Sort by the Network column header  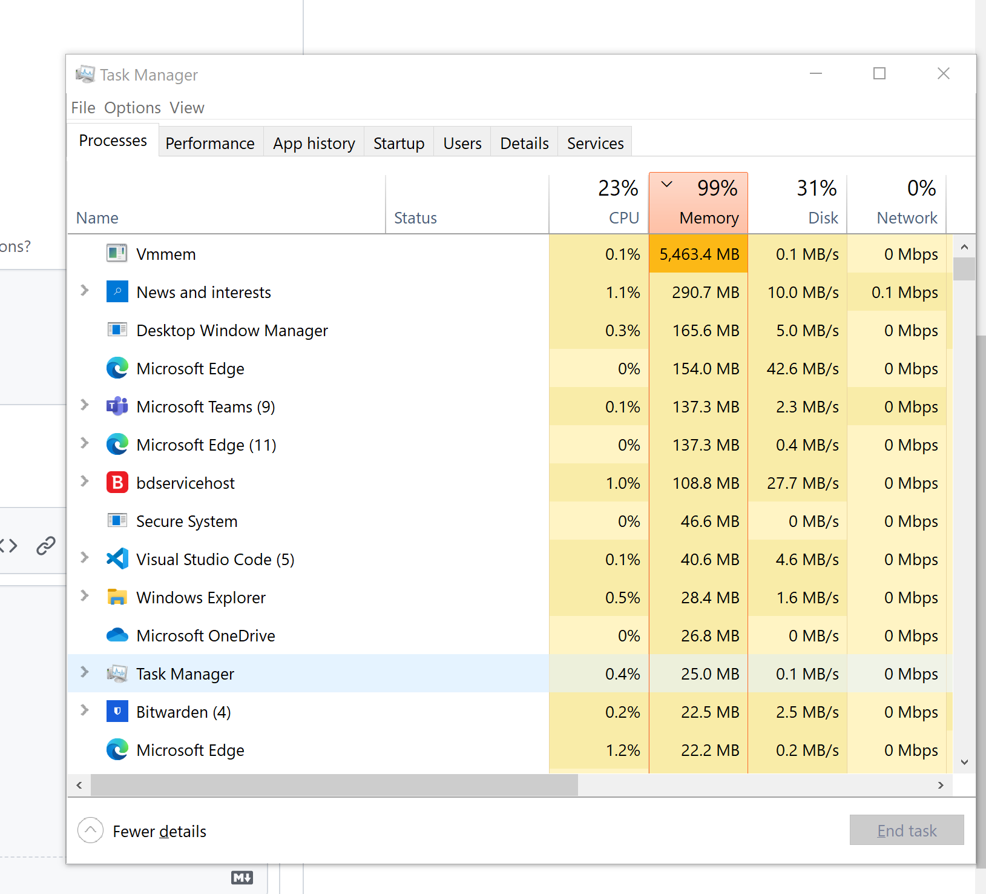click(896, 205)
